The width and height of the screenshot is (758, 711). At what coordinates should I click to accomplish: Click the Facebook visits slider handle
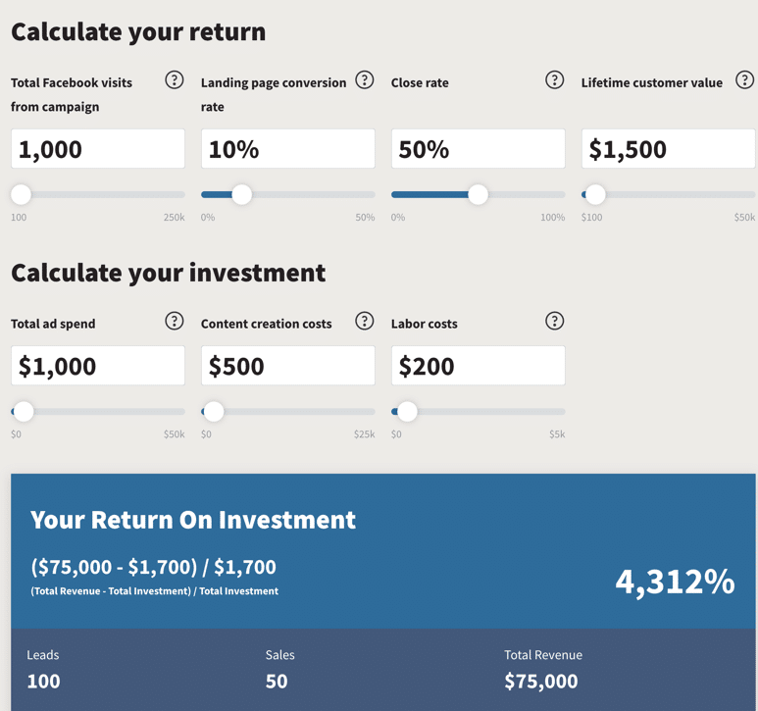click(x=21, y=194)
